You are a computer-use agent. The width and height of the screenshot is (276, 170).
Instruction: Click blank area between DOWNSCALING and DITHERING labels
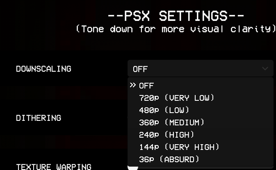tap(53, 93)
